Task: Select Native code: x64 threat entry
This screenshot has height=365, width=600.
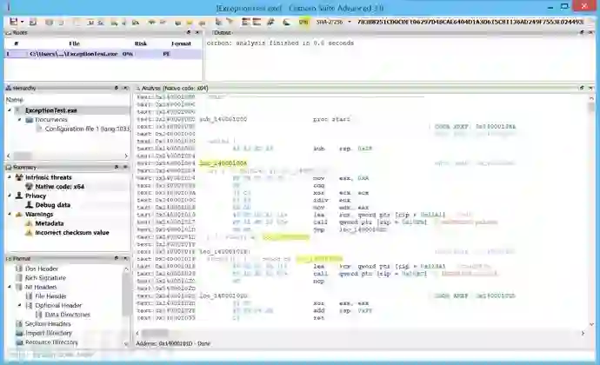Action: point(59,187)
